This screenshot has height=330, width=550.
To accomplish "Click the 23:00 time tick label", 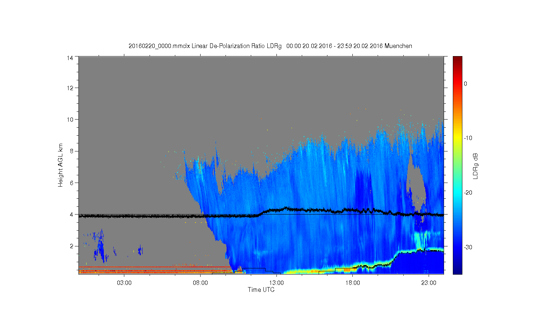I will click(429, 283).
